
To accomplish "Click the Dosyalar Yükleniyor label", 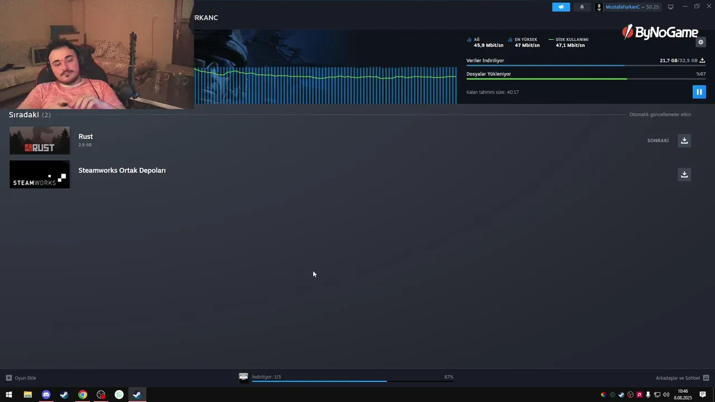I will click(489, 74).
